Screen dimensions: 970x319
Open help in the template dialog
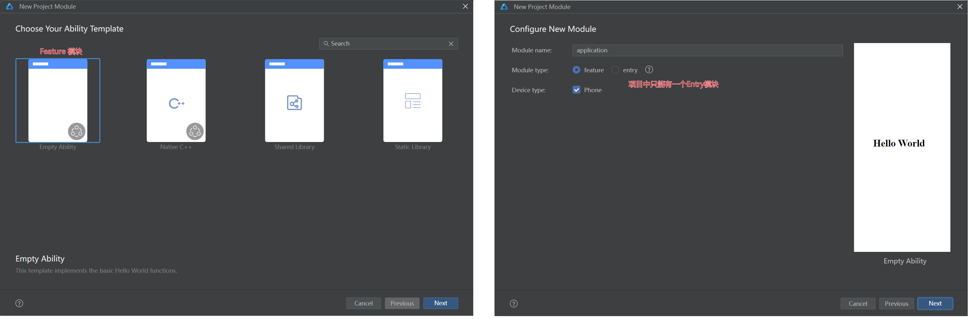[19, 303]
